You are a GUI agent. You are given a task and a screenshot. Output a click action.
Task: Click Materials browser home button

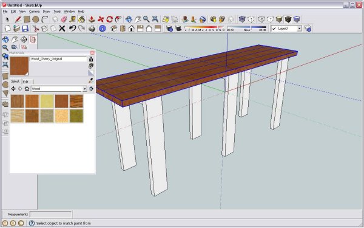[x=27, y=89]
